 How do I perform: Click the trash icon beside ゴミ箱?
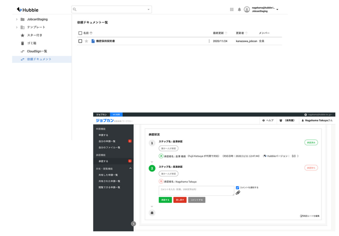tap(23, 43)
